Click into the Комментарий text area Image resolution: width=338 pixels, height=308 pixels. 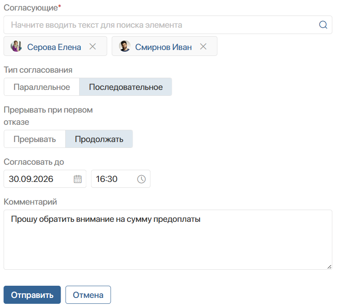[x=168, y=240]
